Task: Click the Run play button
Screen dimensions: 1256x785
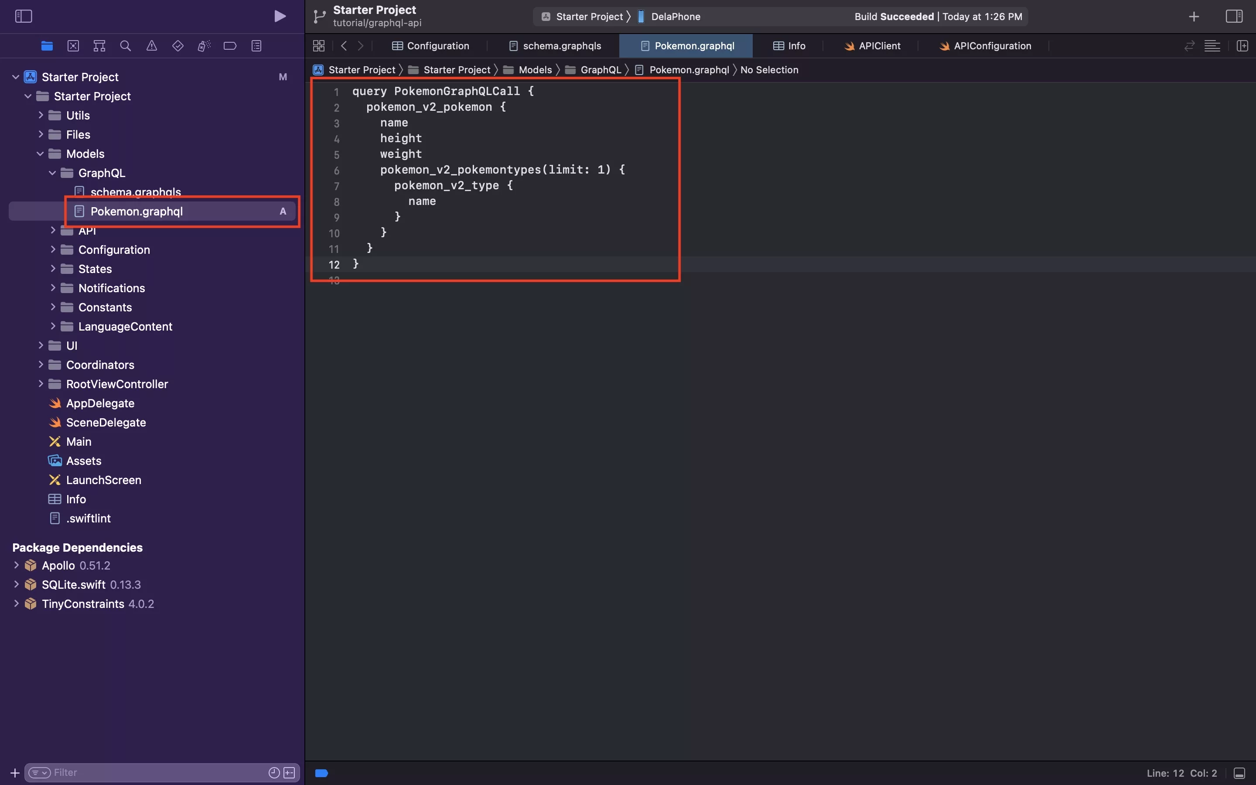Action: pyautogui.click(x=280, y=16)
